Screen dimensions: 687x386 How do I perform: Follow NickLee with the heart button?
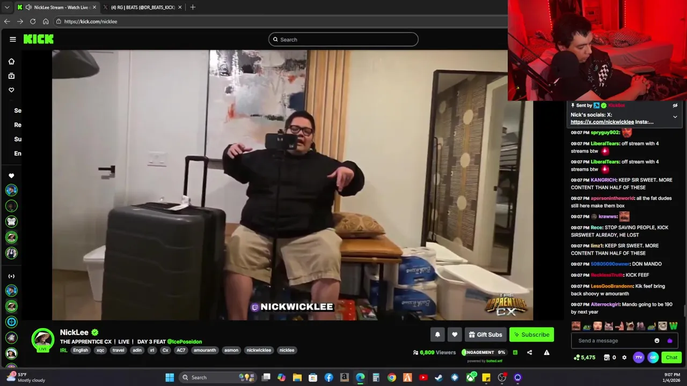(455, 335)
